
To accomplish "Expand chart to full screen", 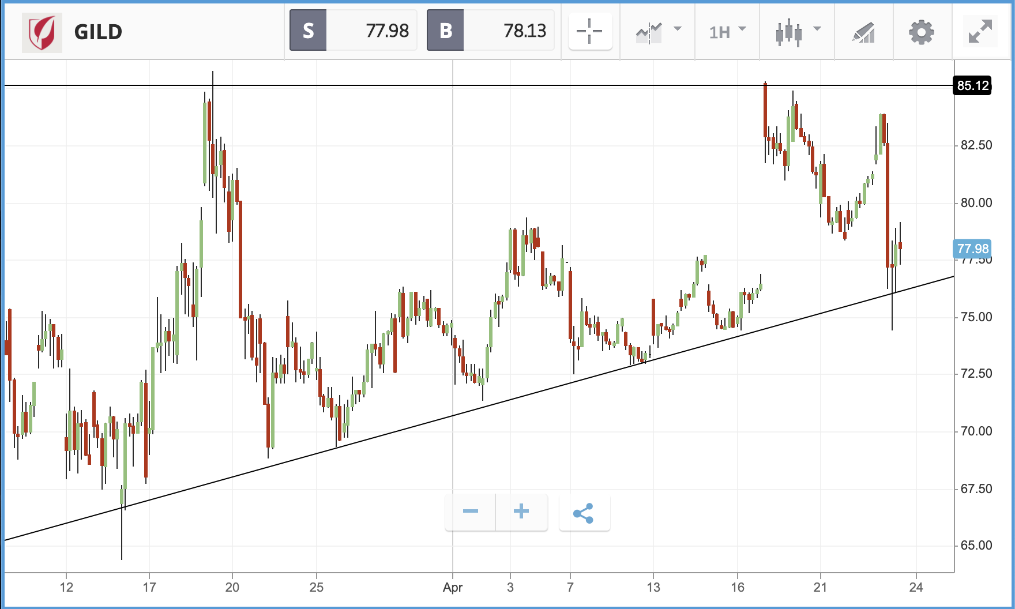I will point(980,32).
